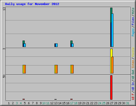Click the orange Sites bar for day 5
Viewport: 136px width, 106px height.
click(x=25, y=69)
